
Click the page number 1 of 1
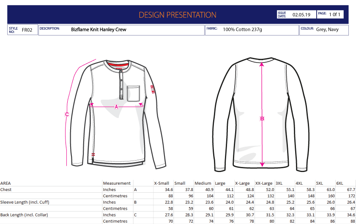[335, 14]
